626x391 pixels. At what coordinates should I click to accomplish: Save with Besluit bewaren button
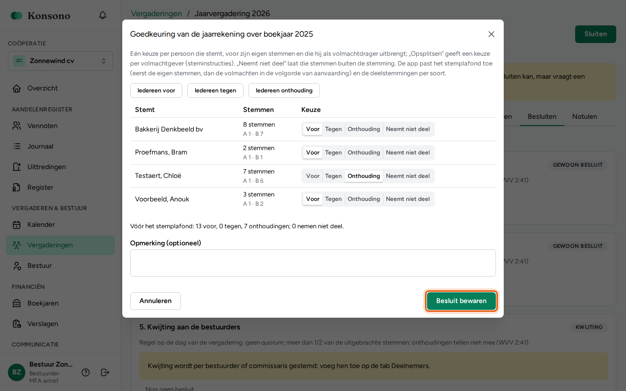pyautogui.click(x=461, y=301)
